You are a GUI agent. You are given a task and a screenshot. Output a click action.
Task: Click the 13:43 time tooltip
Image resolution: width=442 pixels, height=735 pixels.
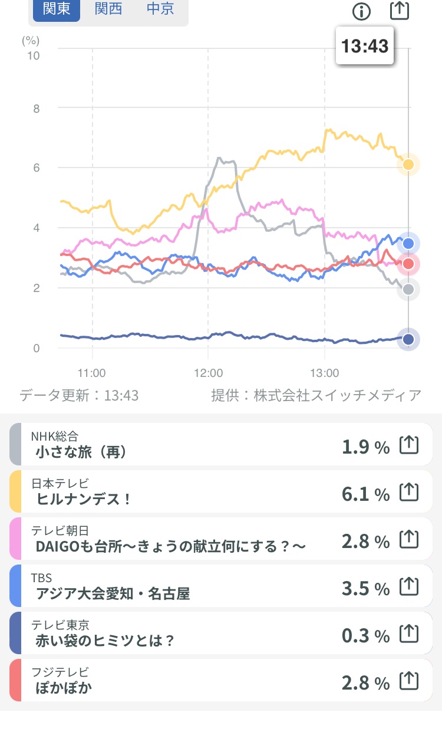(x=365, y=46)
